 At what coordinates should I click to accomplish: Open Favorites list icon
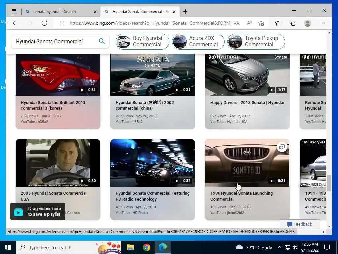[x=278, y=23]
